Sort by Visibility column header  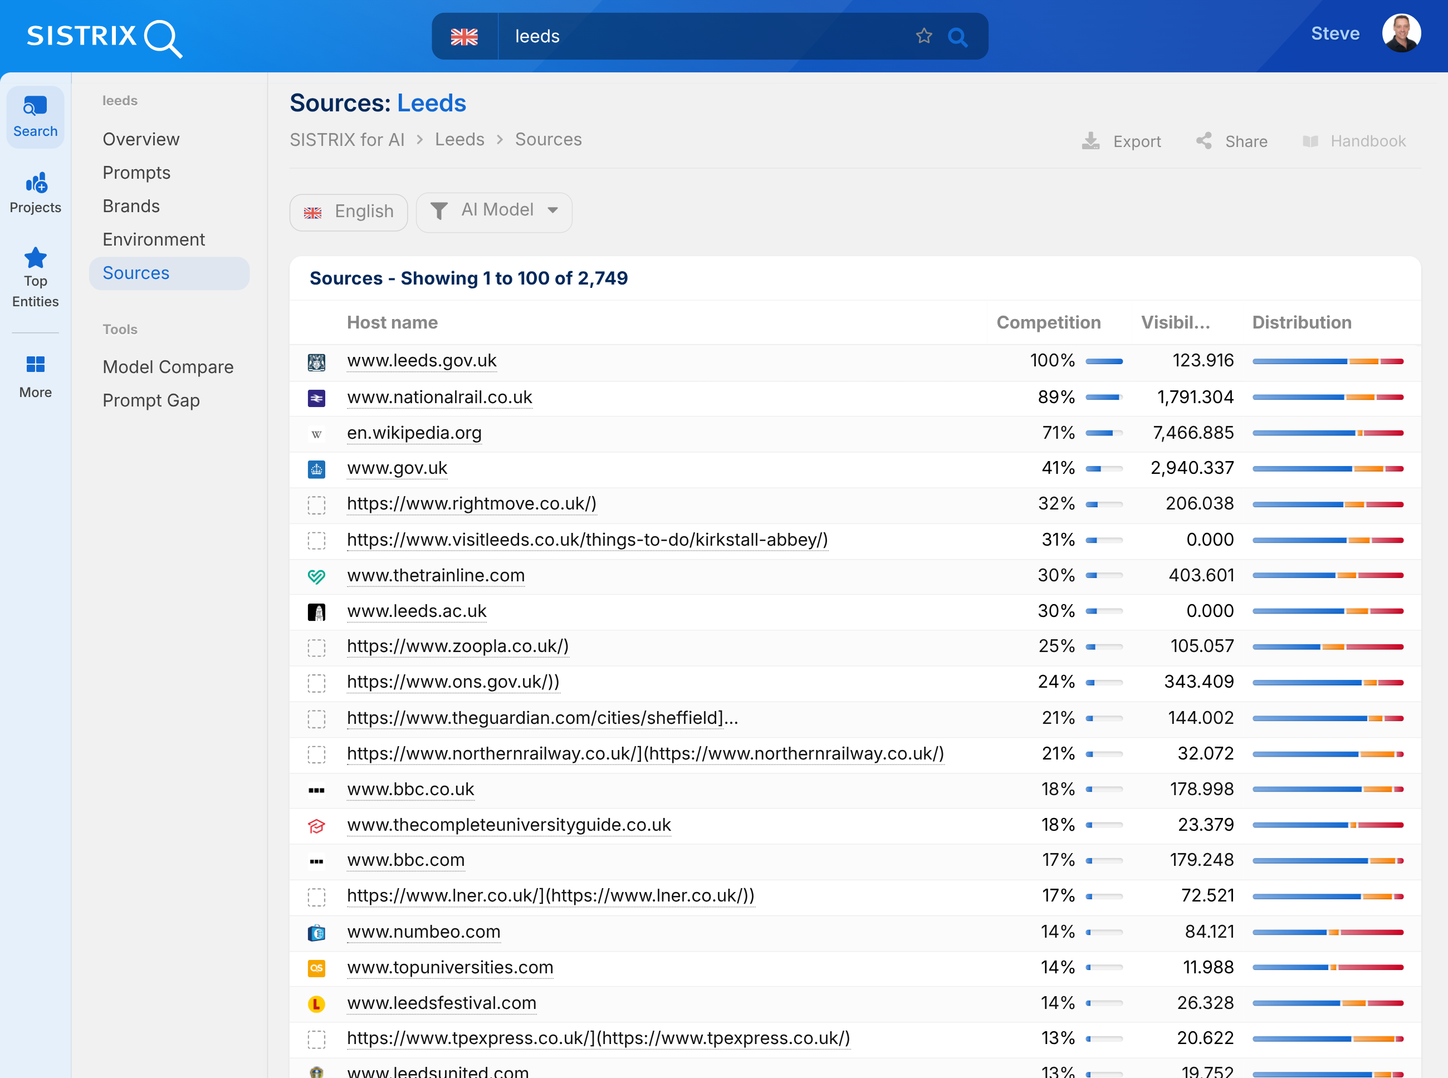[1175, 322]
